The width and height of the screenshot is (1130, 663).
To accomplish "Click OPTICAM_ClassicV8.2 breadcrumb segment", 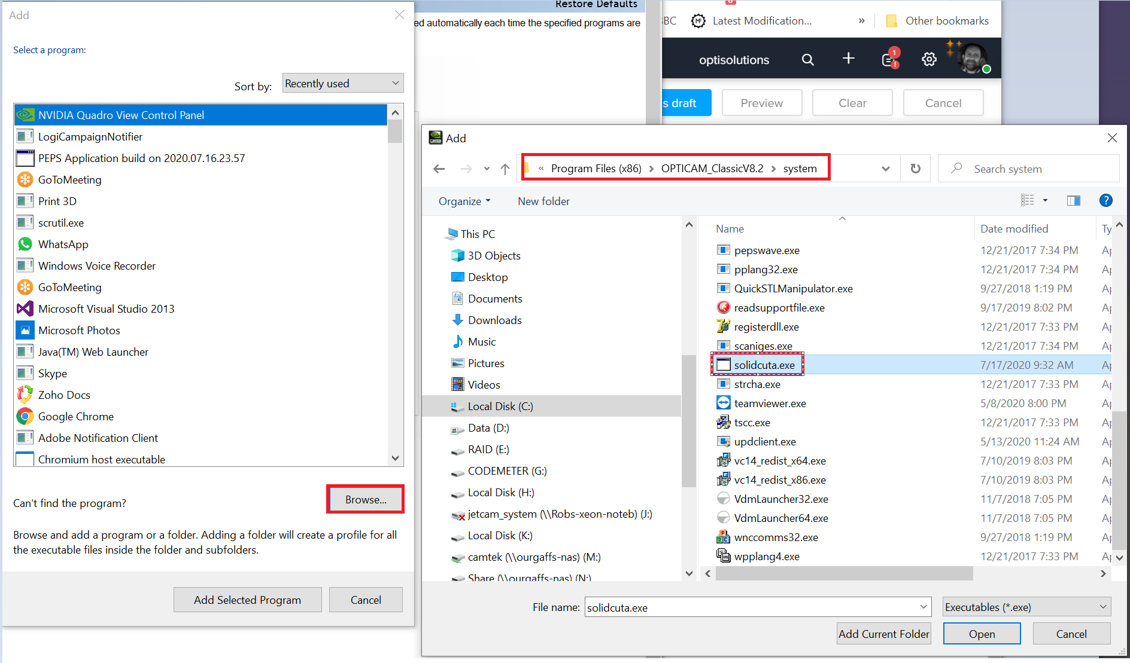I will (x=712, y=169).
